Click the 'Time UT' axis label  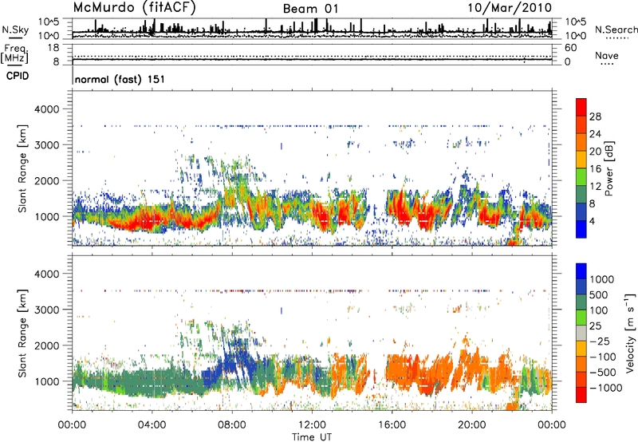coord(312,437)
